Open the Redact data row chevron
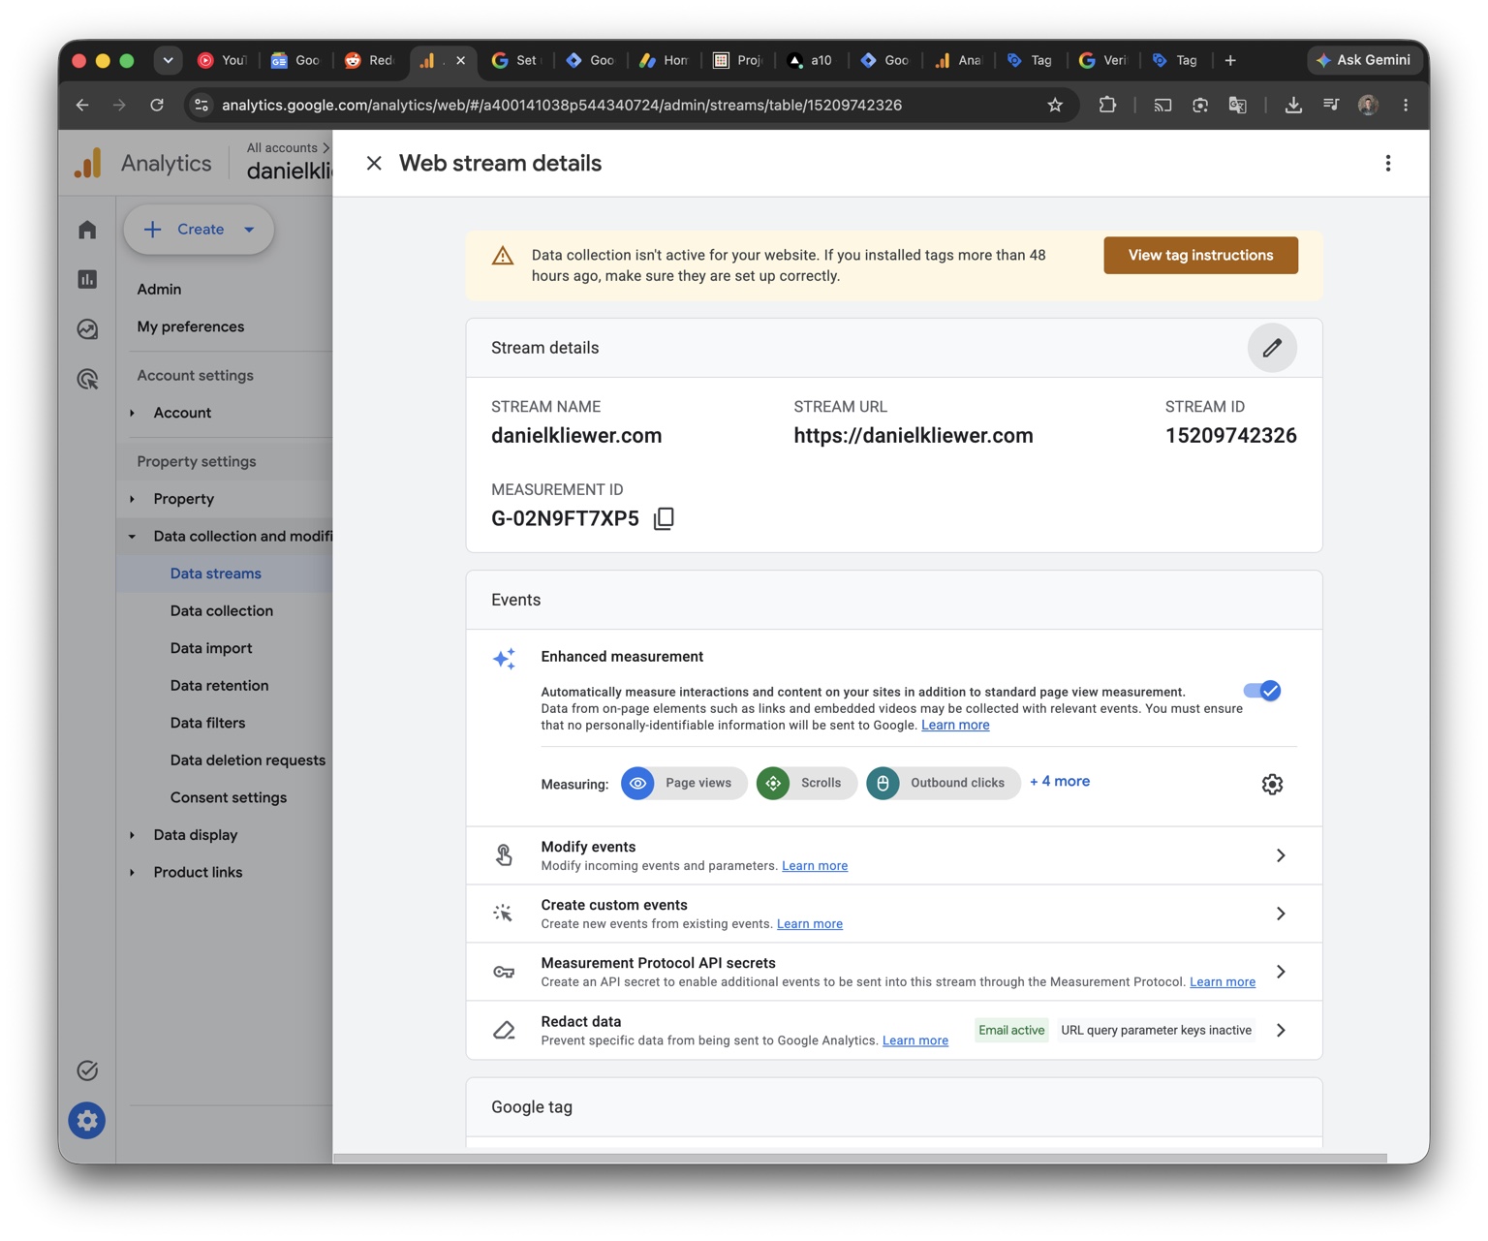The image size is (1488, 1241). (x=1281, y=1030)
